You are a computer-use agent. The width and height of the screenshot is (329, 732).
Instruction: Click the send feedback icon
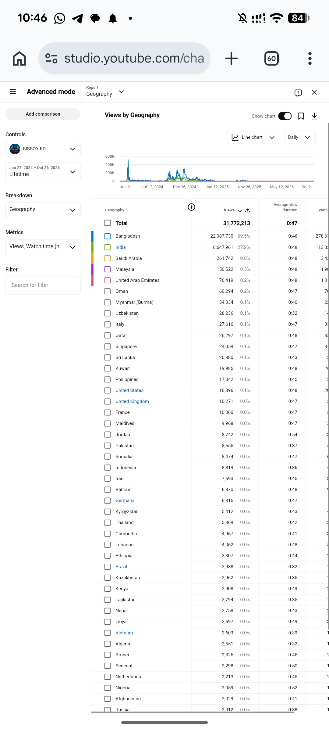click(x=298, y=92)
